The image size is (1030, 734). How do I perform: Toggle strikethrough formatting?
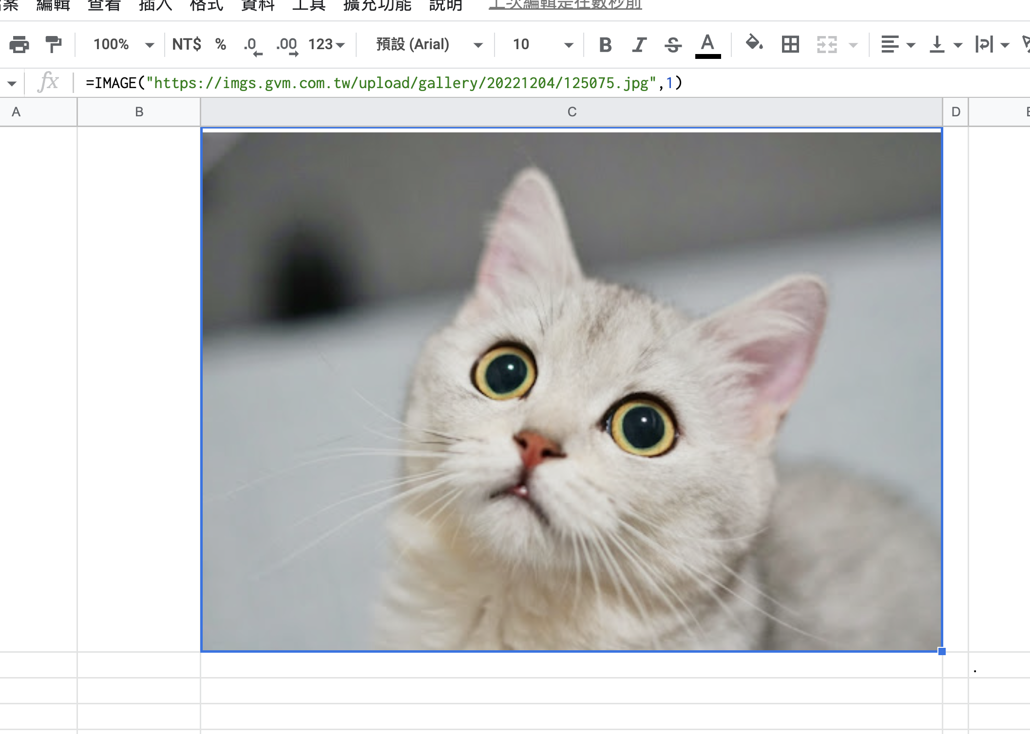pos(673,45)
